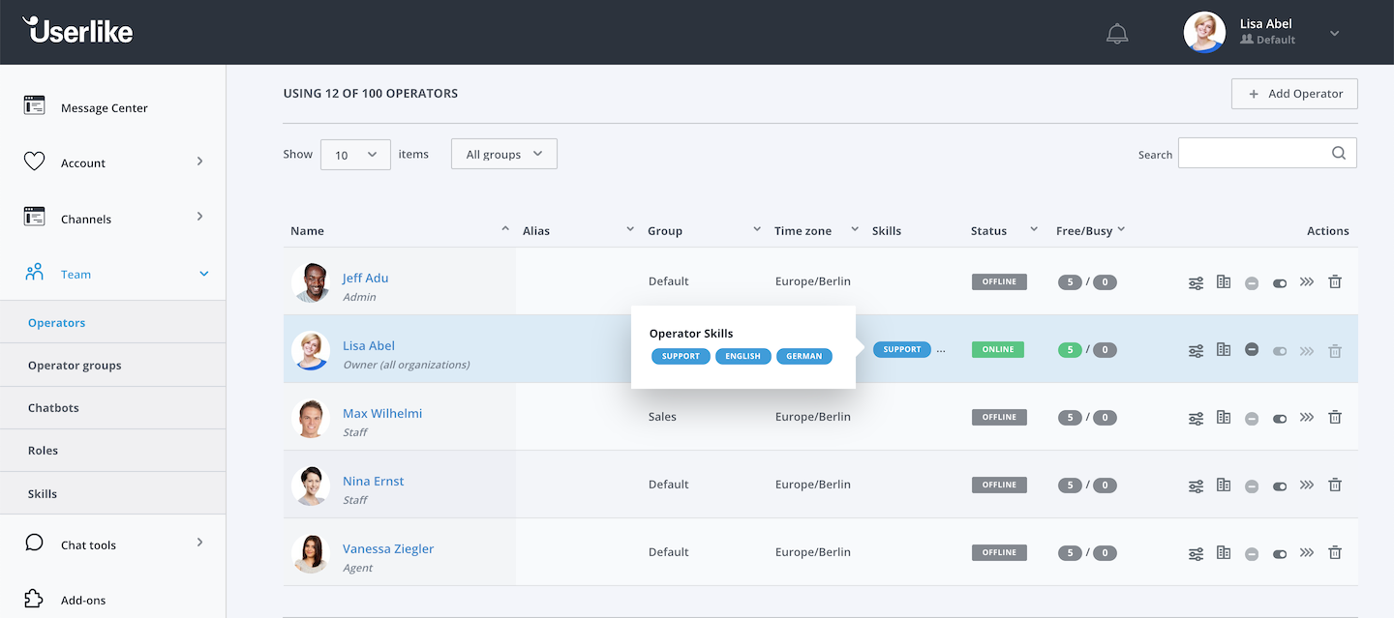Screen dimensions: 1394x618
Task: Click into the operator search field
Action: pyautogui.click(x=1267, y=153)
